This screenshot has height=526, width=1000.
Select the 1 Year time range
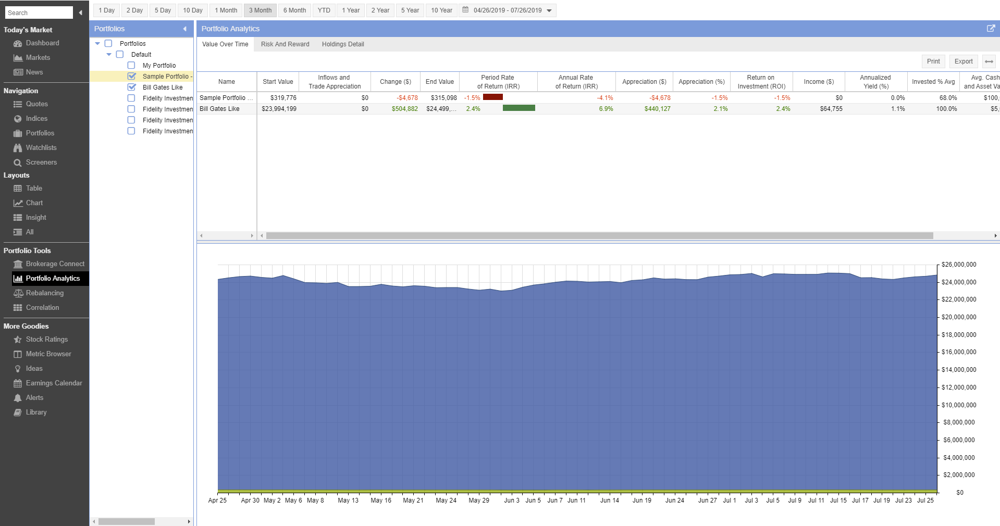pos(350,10)
